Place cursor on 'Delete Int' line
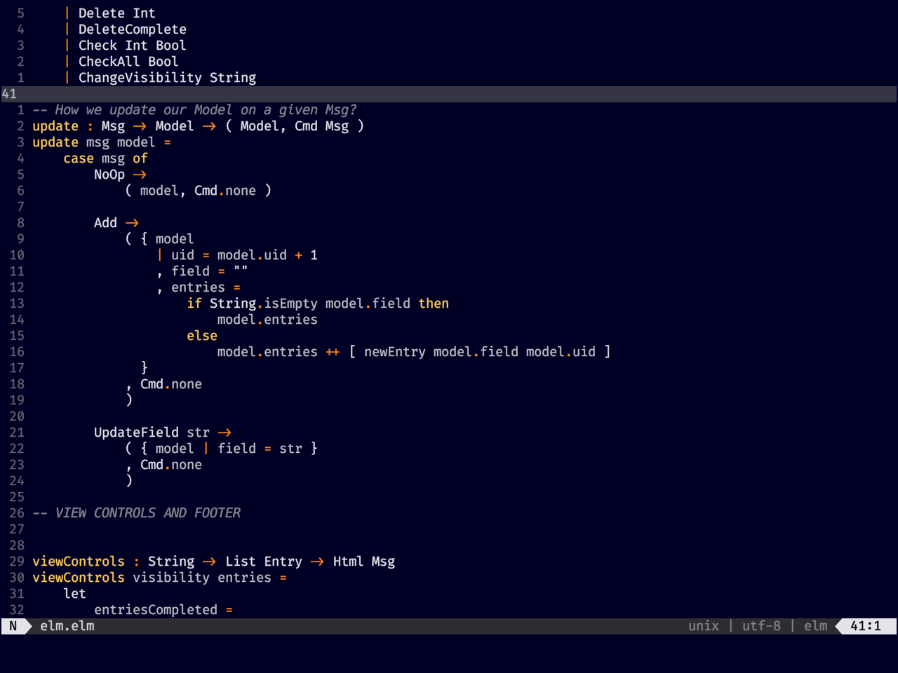Image resolution: width=898 pixels, height=673 pixels. [x=117, y=13]
